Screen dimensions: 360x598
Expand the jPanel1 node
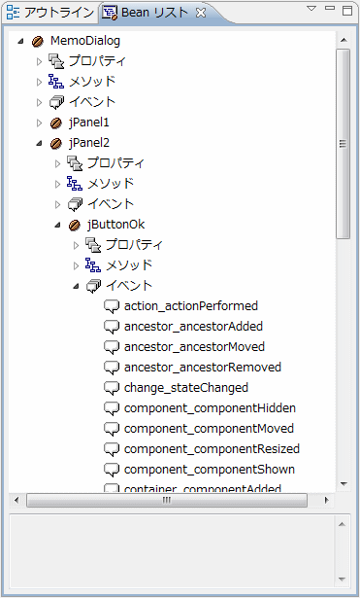39,123
